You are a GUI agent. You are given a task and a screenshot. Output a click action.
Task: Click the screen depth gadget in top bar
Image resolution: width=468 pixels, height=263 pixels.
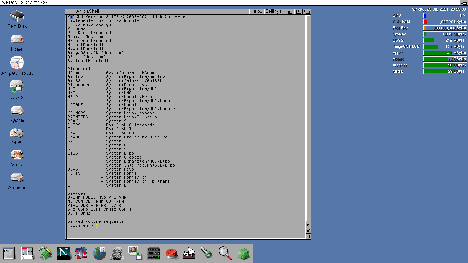click(464, 3)
